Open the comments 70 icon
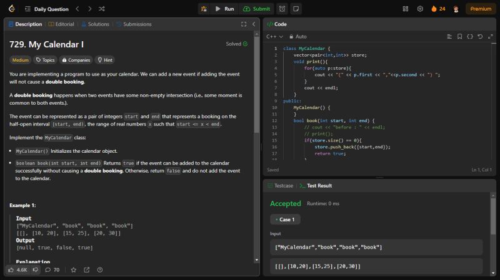The height and width of the screenshot is (280, 500). pyautogui.click(x=52, y=270)
